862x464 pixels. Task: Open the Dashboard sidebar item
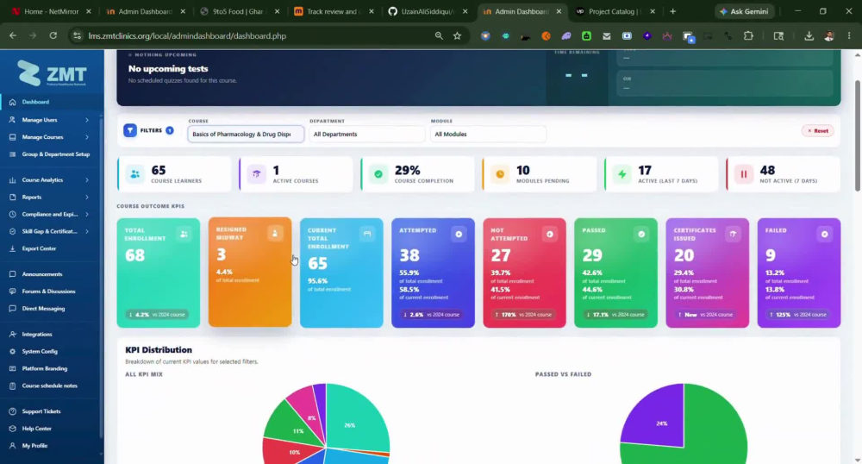(35, 102)
